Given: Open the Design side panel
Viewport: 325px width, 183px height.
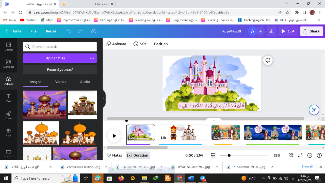Looking at the screenshot, I should click(8, 47).
